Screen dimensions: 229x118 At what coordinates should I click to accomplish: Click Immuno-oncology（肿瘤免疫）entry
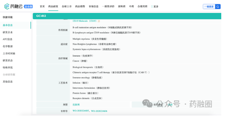pyautogui.click(x=88, y=78)
